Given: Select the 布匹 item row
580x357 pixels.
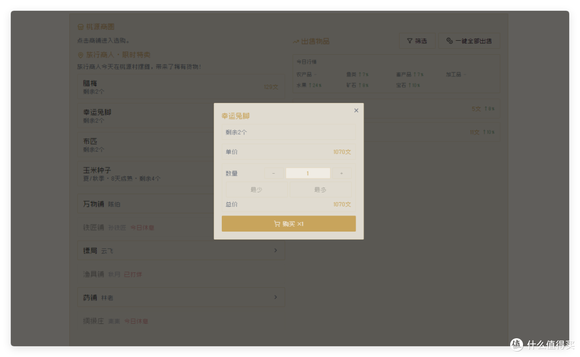Looking at the screenshot, I should pyautogui.click(x=146, y=145).
